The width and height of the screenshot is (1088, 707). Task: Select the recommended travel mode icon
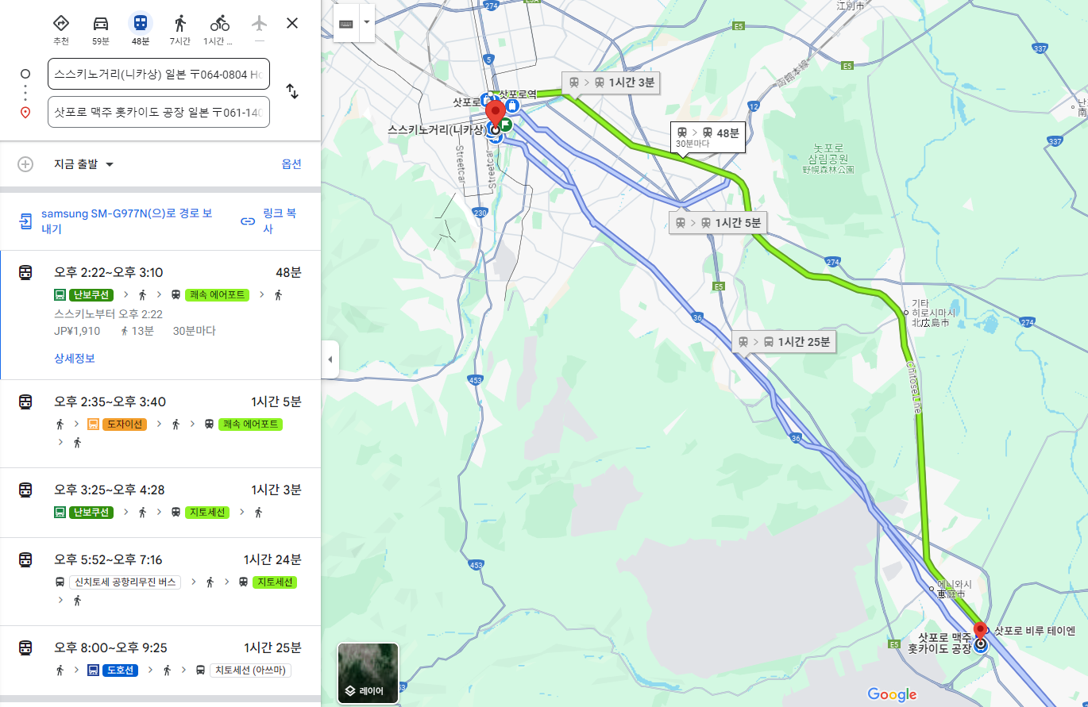tap(61, 23)
